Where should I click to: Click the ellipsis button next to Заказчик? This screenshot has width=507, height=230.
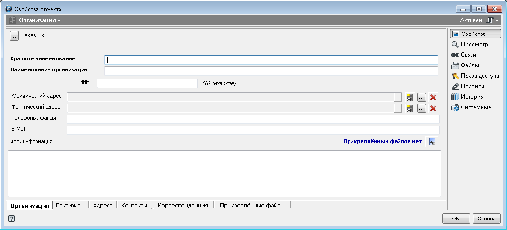click(14, 35)
